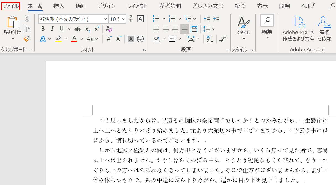This screenshot has height=185, width=336.
Task: Open the デザイン tab
Action: [107, 6]
